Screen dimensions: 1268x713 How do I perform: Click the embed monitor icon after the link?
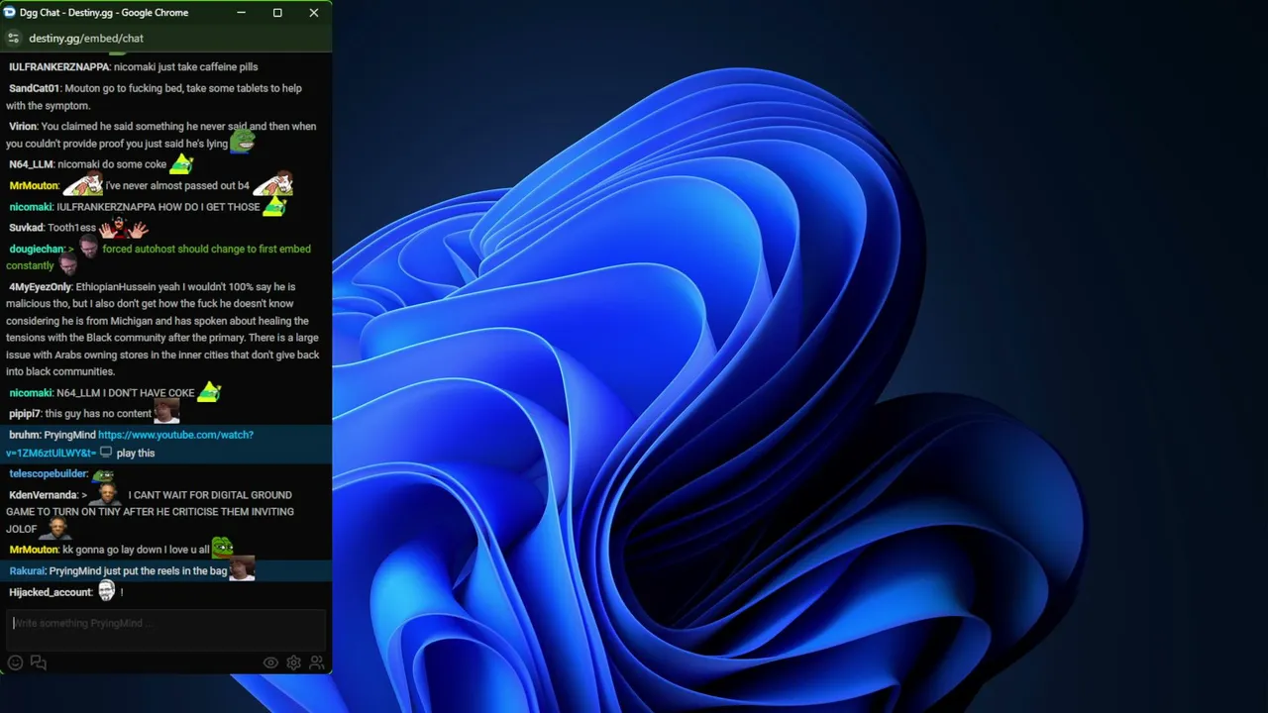coord(106,453)
